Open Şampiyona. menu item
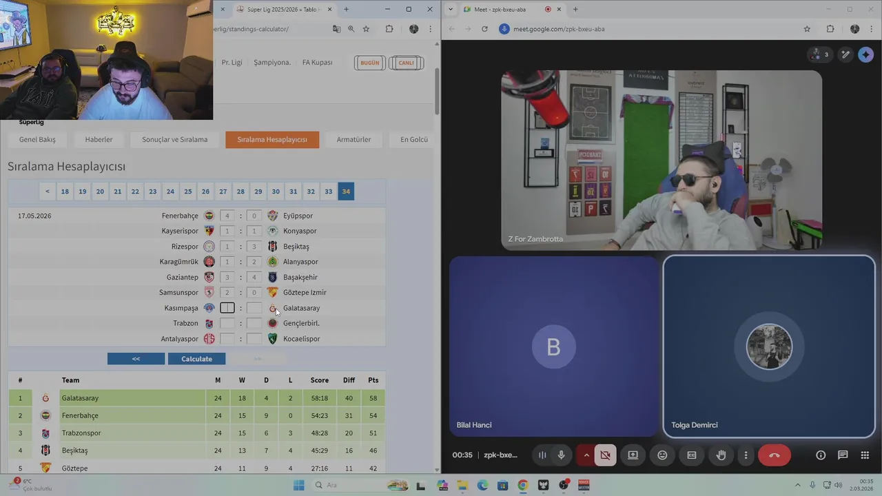Screen dimensions: 882x496 pos(272,62)
